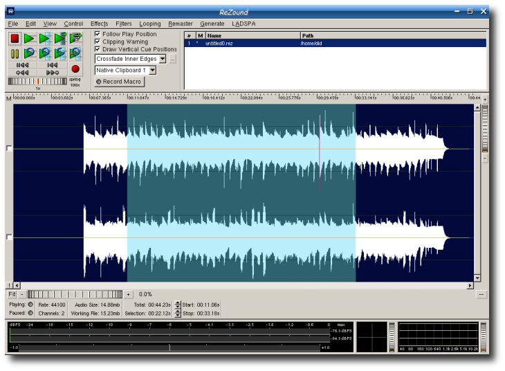Click the Fit zoom button
Viewport: 505px width, 371px height.
tap(12, 294)
